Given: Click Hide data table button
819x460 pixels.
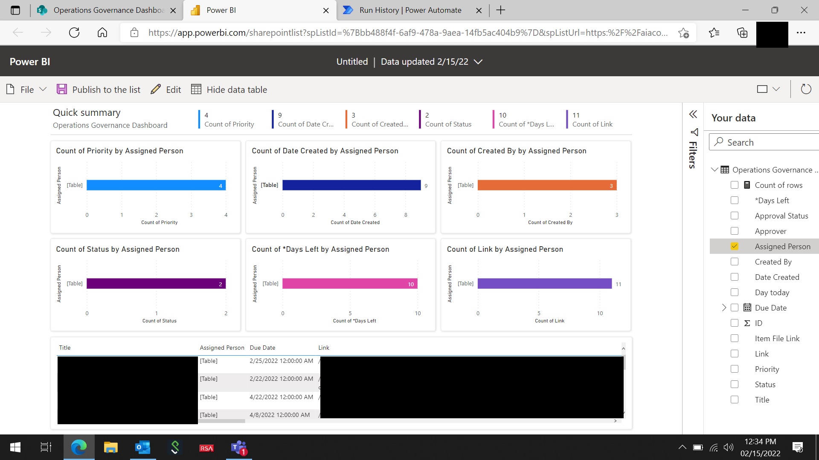Looking at the screenshot, I should 229,89.
